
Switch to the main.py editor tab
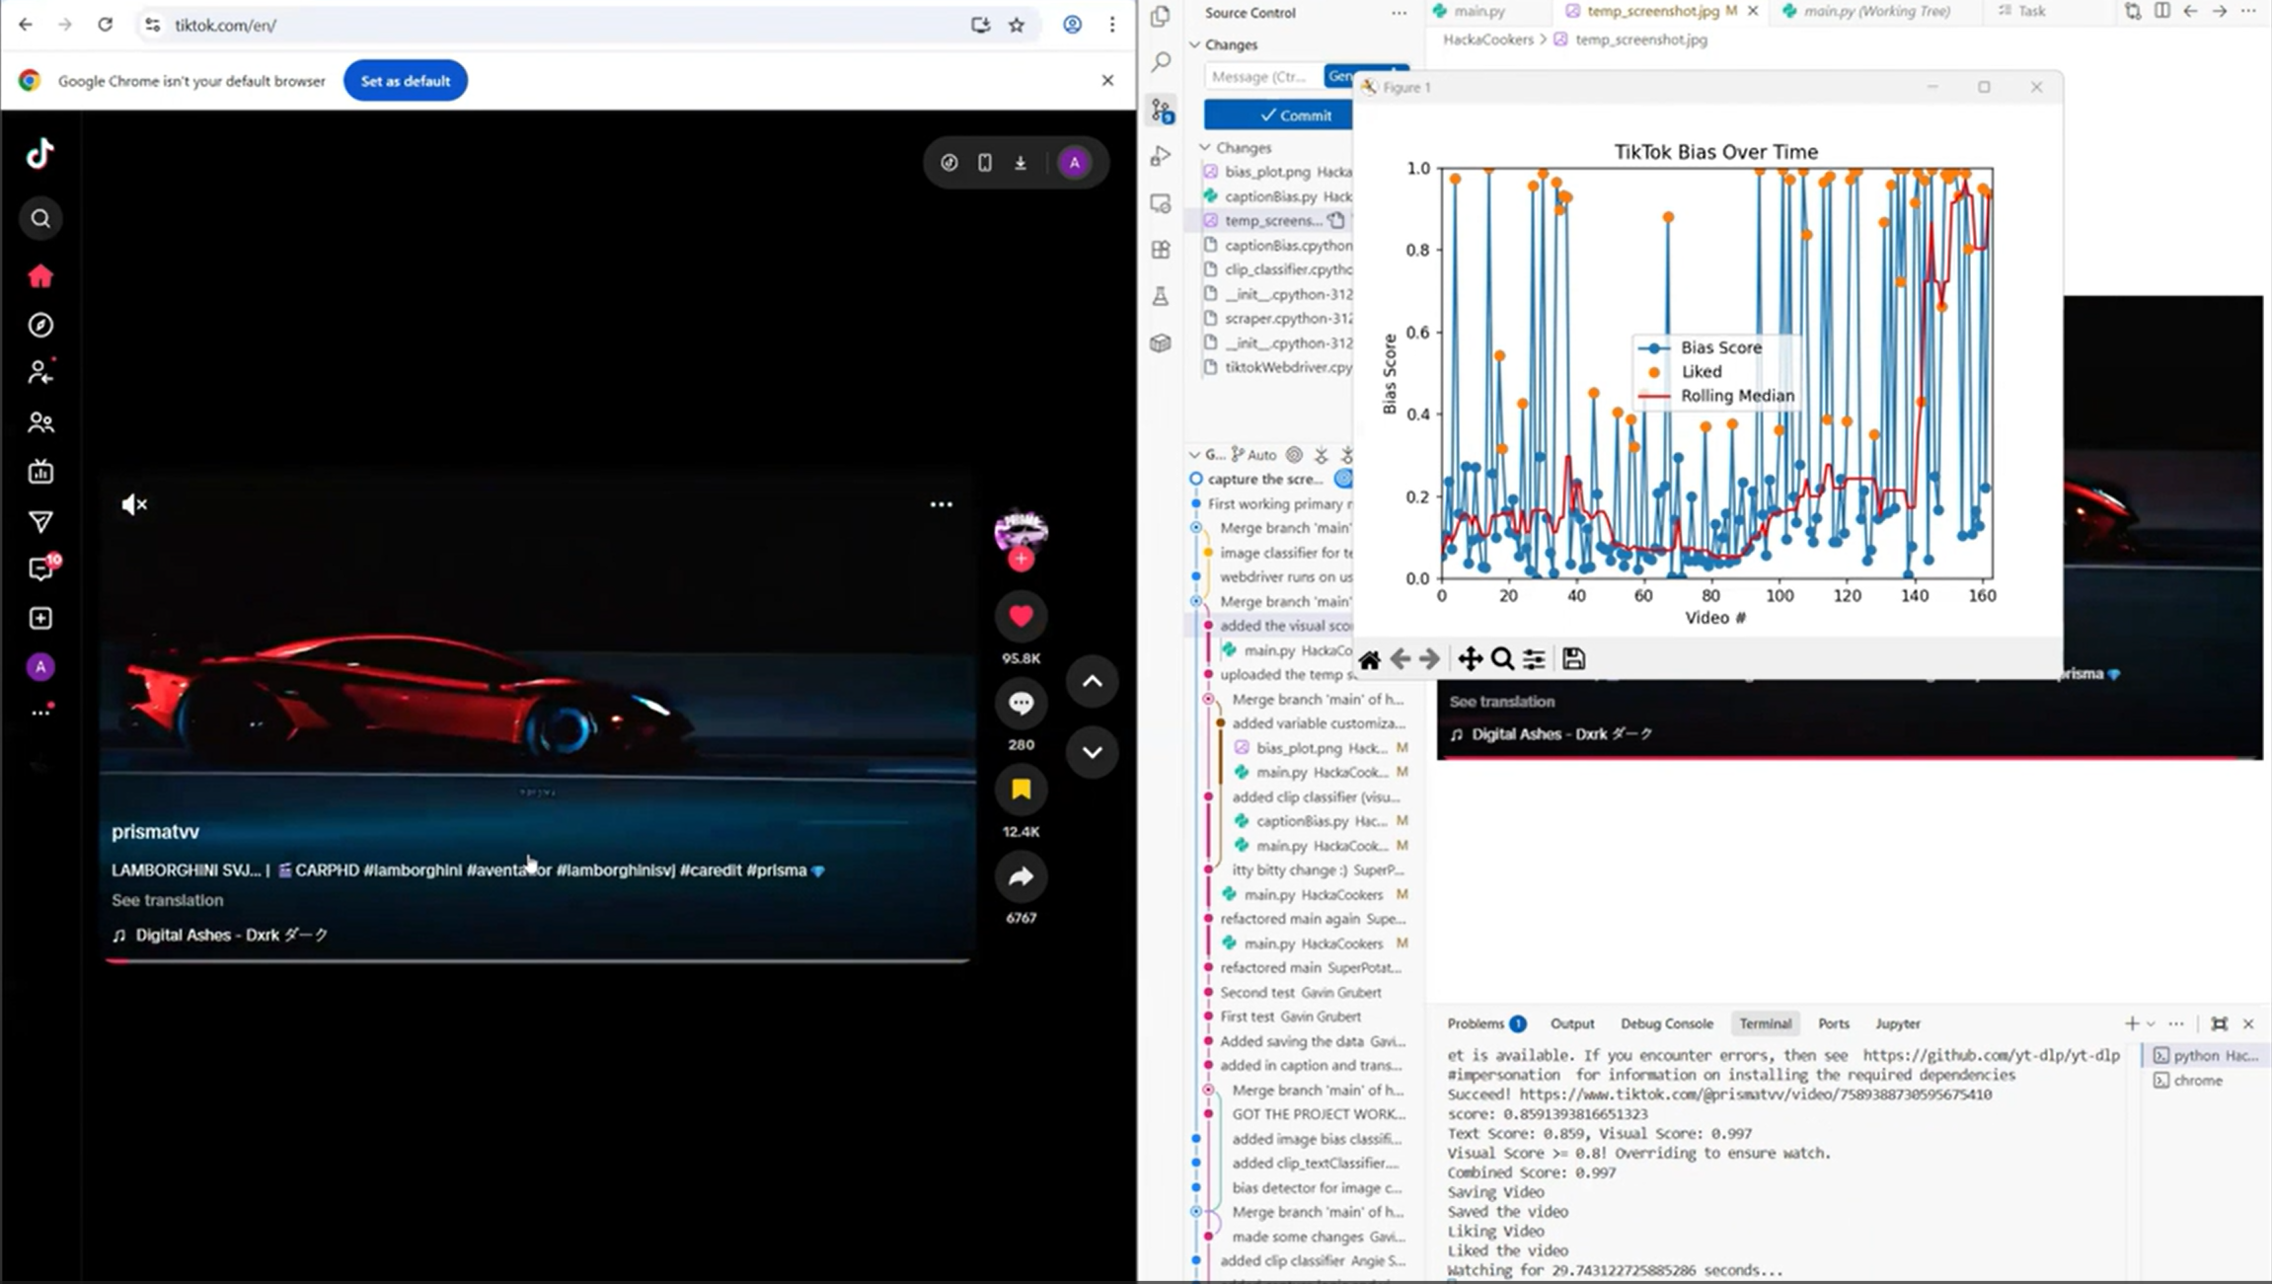click(1478, 11)
